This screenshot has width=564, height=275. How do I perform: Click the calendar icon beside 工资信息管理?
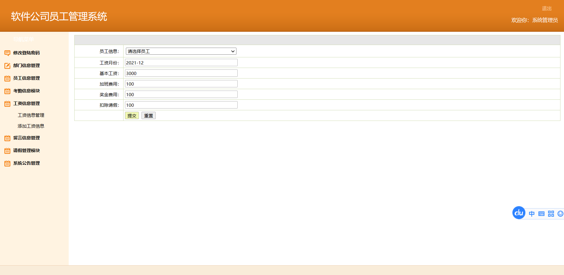coord(7,104)
